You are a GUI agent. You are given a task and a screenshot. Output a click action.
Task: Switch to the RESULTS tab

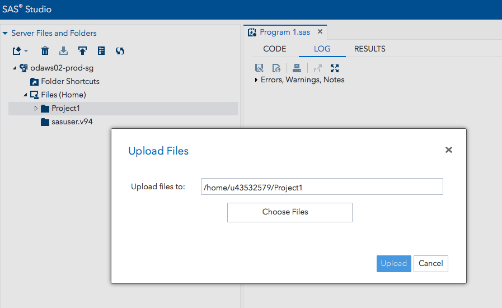click(x=369, y=49)
